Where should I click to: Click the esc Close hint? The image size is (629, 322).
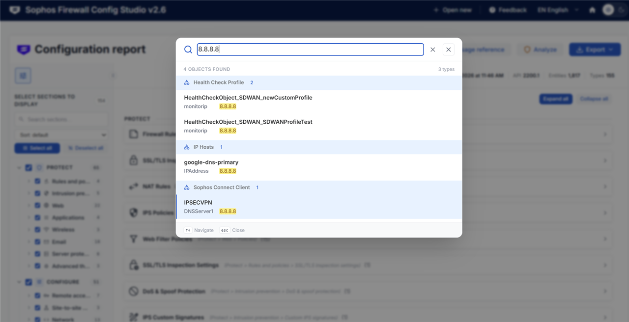(232, 230)
